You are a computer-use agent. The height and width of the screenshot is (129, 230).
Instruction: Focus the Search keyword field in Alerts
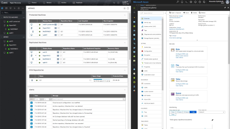tap(89, 99)
